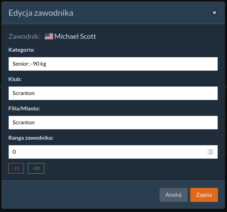Click the player name Michael Scott

tap(75, 36)
